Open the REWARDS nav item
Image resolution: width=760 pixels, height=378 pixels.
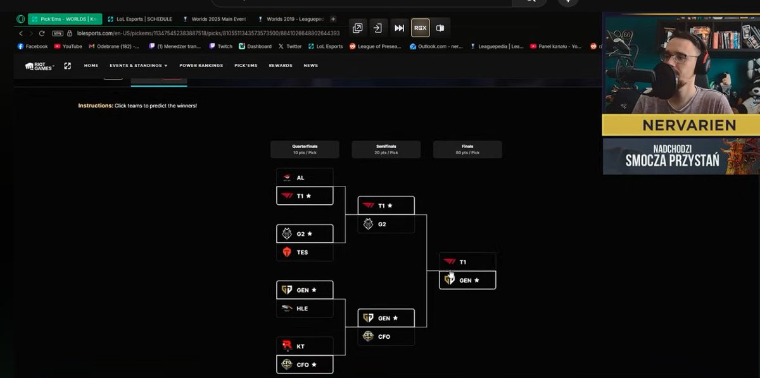point(281,66)
